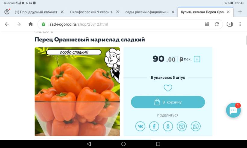The height and width of the screenshot is (148, 247).
Task: Share via Odnoklassniki icon
Action: [x=168, y=126]
